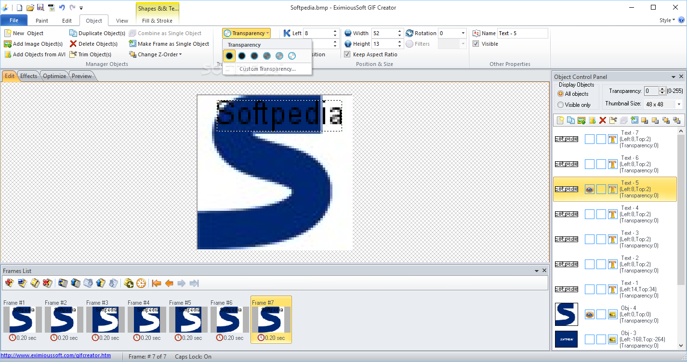The width and height of the screenshot is (687, 362).
Task: Click the Duplicate object icon in Object Control Panel toolbar
Action: click(571, 120)
